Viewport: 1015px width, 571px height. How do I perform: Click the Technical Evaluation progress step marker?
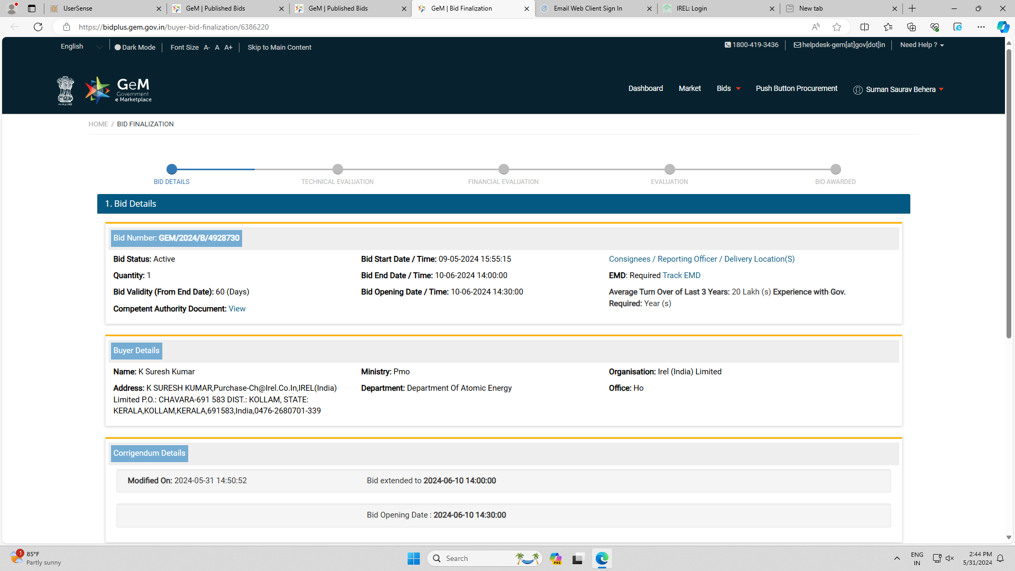pos(337,169)
